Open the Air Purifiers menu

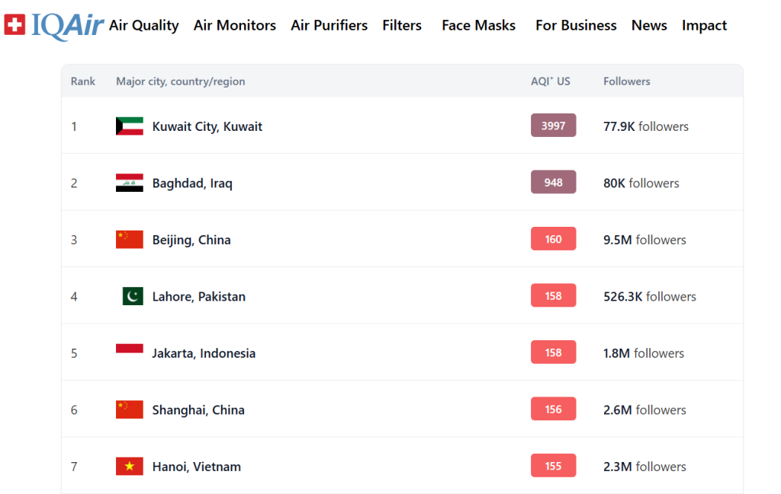point(329,25)
